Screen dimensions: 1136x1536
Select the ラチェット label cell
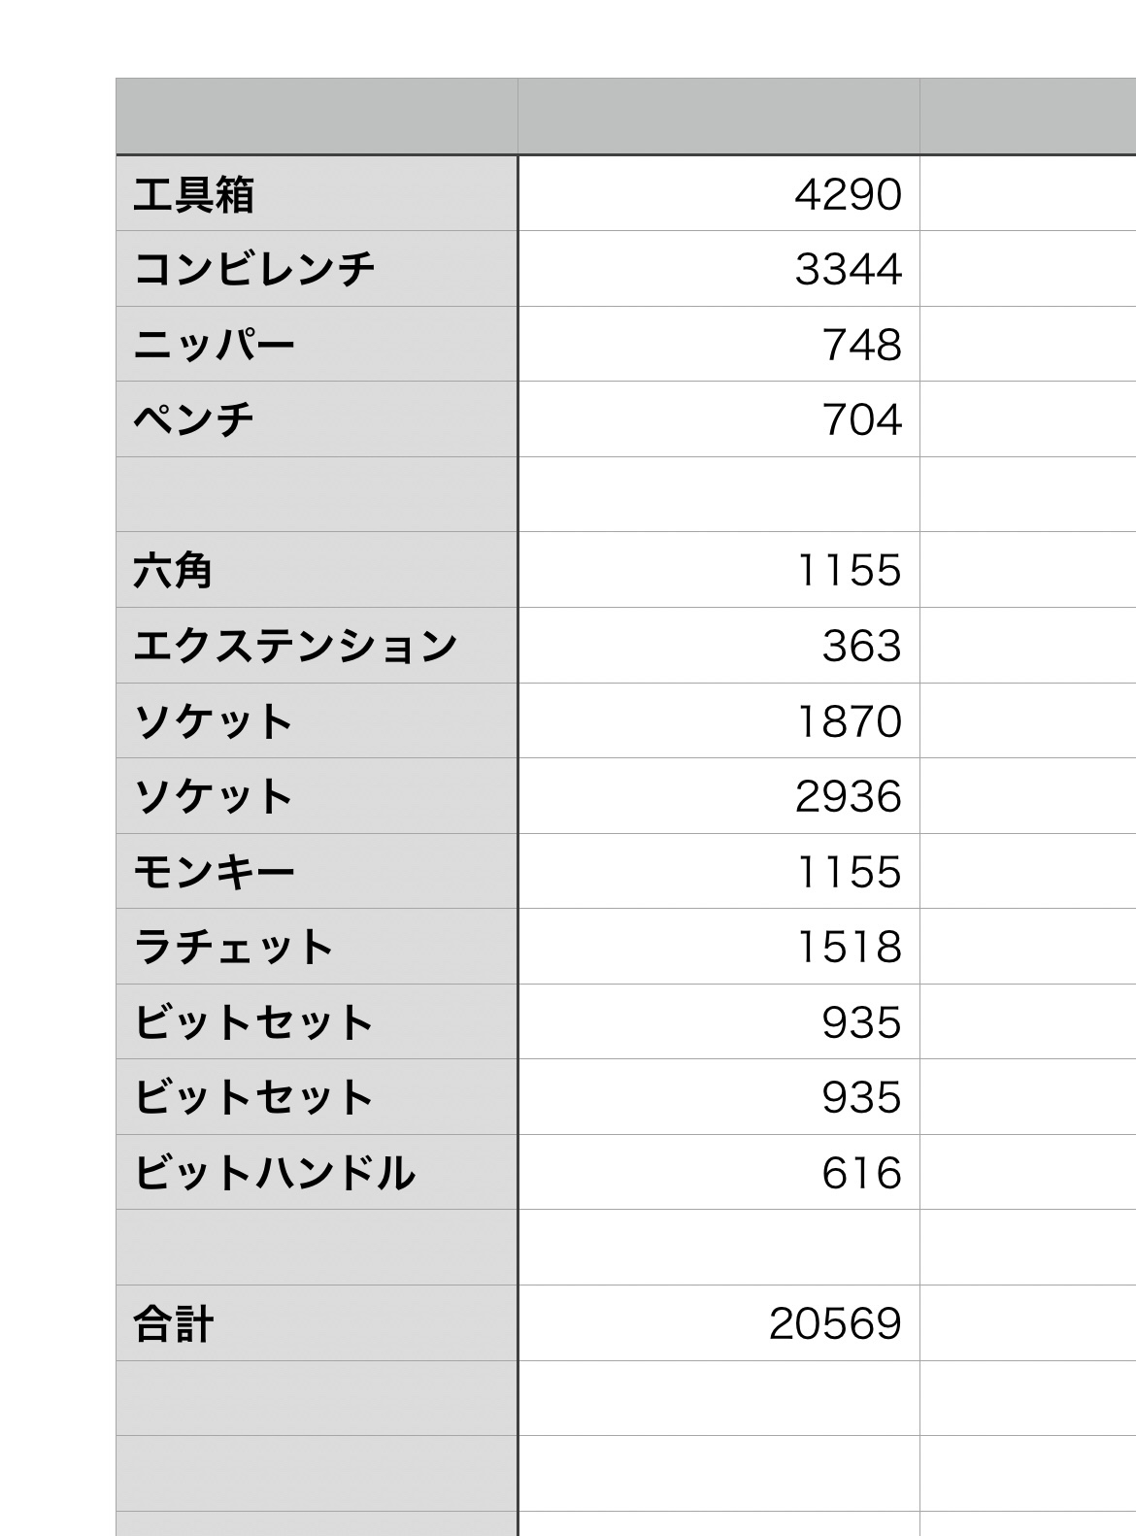click(x=317, y=947)
